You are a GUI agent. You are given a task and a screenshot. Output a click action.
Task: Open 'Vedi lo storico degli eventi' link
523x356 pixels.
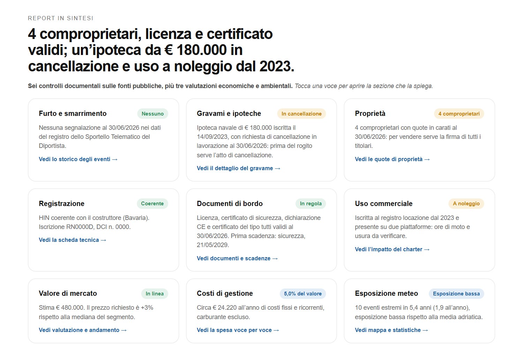(78, 159)
